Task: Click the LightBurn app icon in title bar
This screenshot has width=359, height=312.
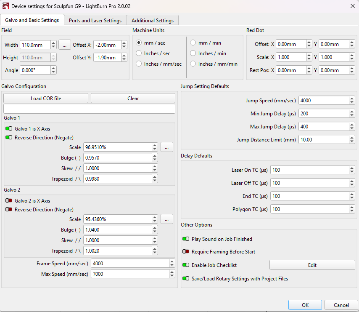Action: [x=5, y=6]
